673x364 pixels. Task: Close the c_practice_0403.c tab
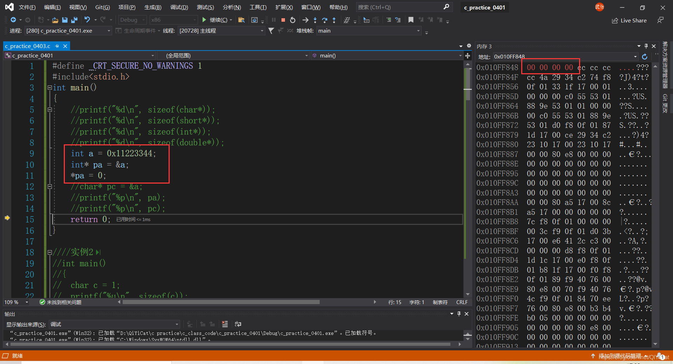(65, 46)
